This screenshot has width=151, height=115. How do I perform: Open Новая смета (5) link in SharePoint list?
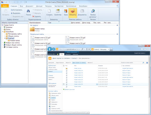[79, 77]
